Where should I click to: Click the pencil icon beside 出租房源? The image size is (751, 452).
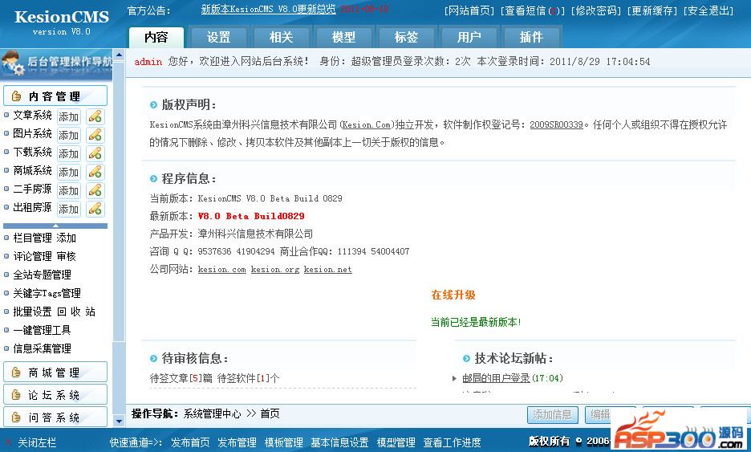(95, 209)
